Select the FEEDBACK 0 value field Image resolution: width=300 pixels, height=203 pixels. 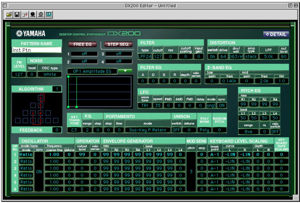57,130
